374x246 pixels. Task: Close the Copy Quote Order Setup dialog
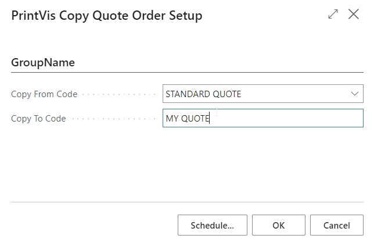353,15
